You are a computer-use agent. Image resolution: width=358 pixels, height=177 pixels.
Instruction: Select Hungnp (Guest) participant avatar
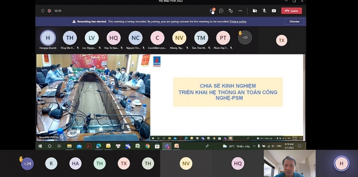pyautogui.click(x=48, y=38)
